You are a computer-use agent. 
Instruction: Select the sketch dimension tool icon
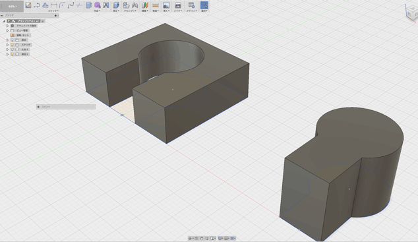click(54, 5)
